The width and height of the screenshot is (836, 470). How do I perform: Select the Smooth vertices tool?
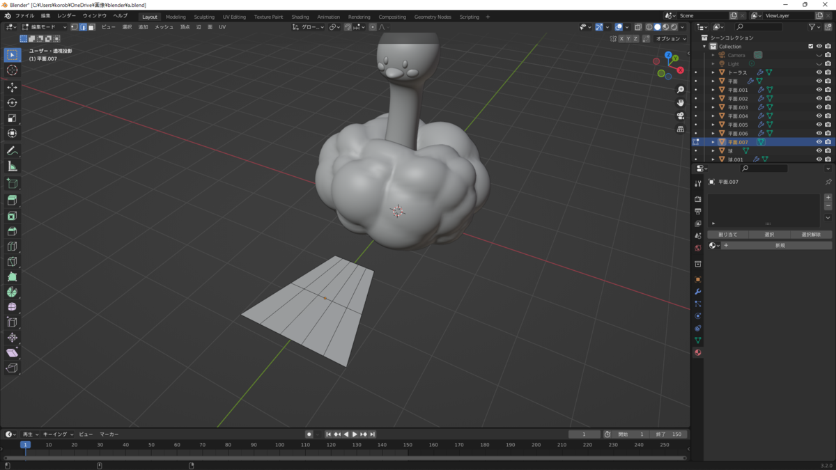pyautogui.click(x=12, y=307)
